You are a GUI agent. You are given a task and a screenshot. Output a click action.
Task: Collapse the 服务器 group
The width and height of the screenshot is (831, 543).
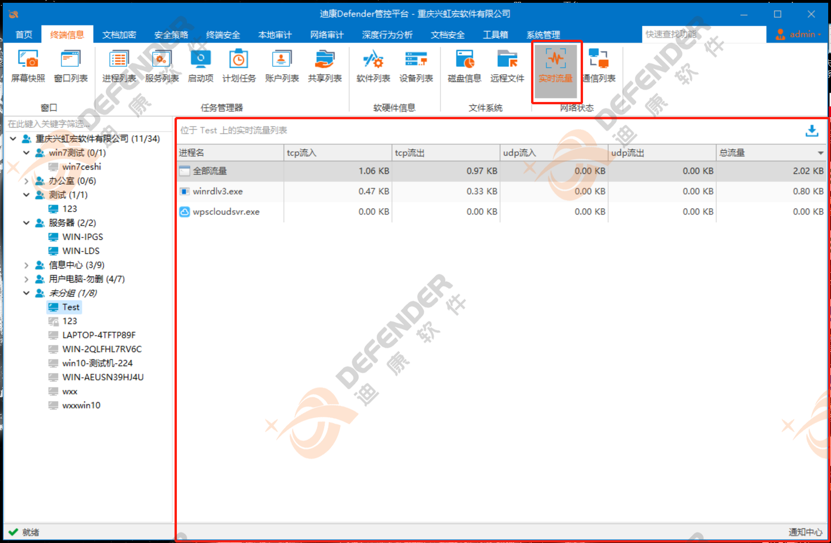click(x=26, y=223)
